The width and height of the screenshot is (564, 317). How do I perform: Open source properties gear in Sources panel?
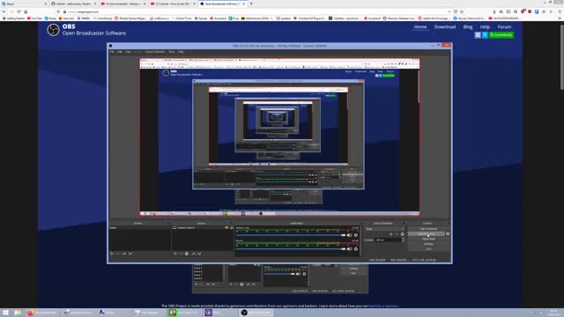[x=187, y=254]
